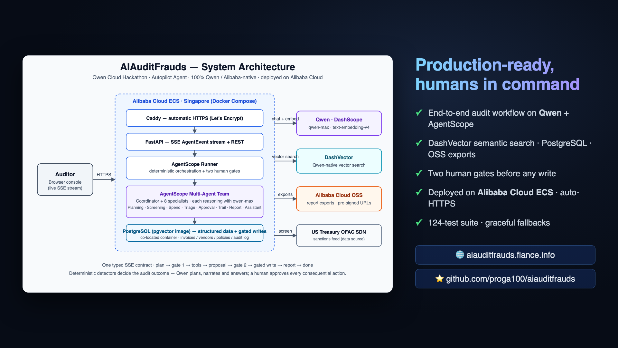The image size is (618, 348).
Task: Click the checkmark next to DashVector semantic search
Action: (419, 143)
